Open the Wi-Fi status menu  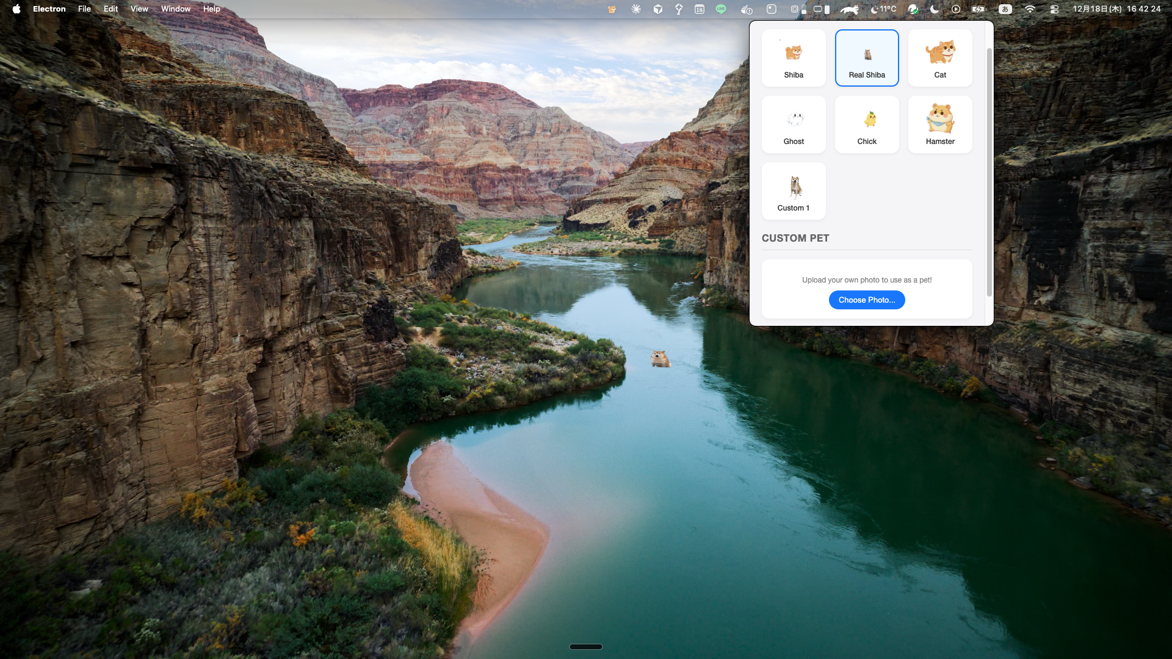1030,9
